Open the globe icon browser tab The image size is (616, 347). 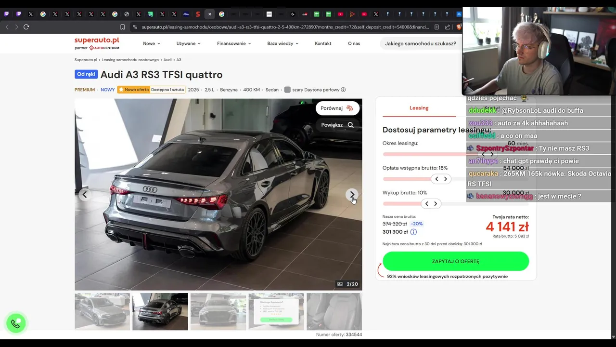click(x=127, y=14)
